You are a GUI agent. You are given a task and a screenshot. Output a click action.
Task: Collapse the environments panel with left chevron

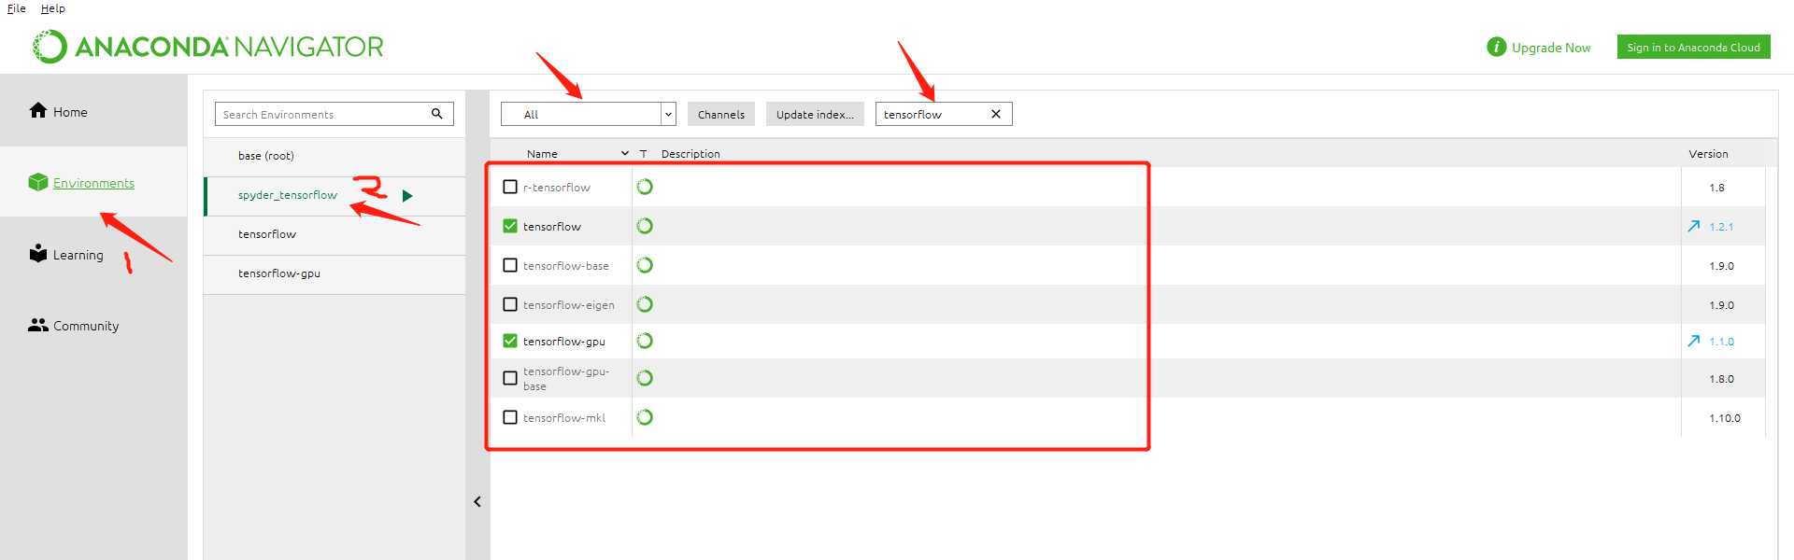click(x=477, y=501)
